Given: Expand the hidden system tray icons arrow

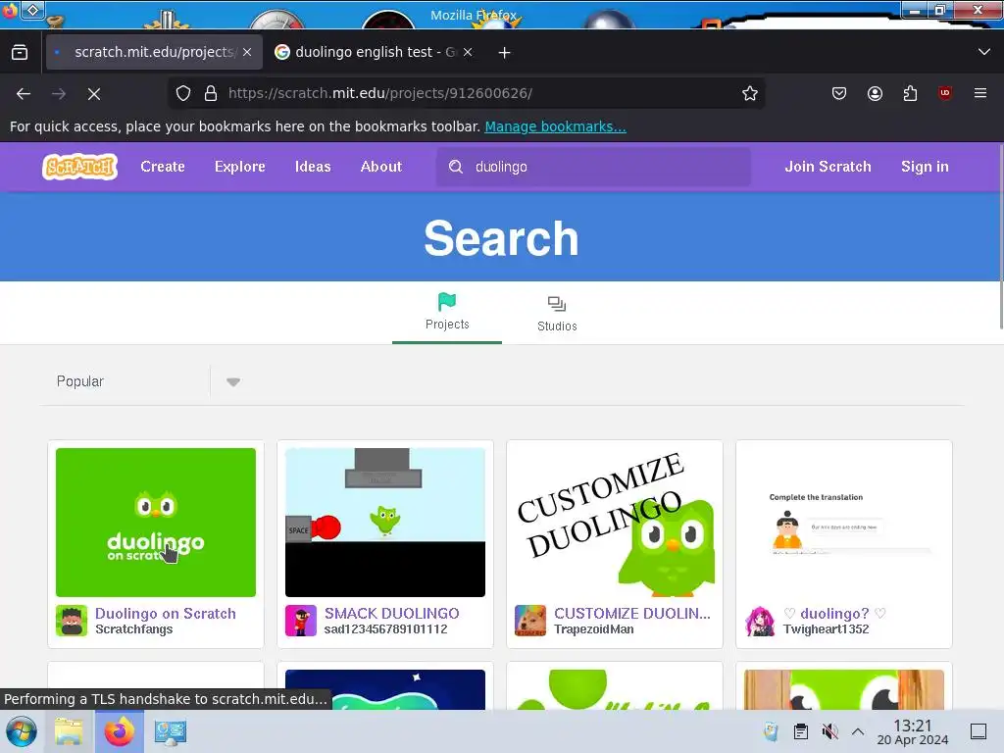Looking at the screenshot, I should click(858, 731).
